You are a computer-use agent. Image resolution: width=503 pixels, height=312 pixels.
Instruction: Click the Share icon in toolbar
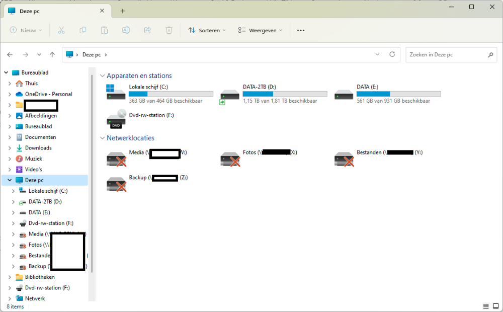[x=147, y=30]
